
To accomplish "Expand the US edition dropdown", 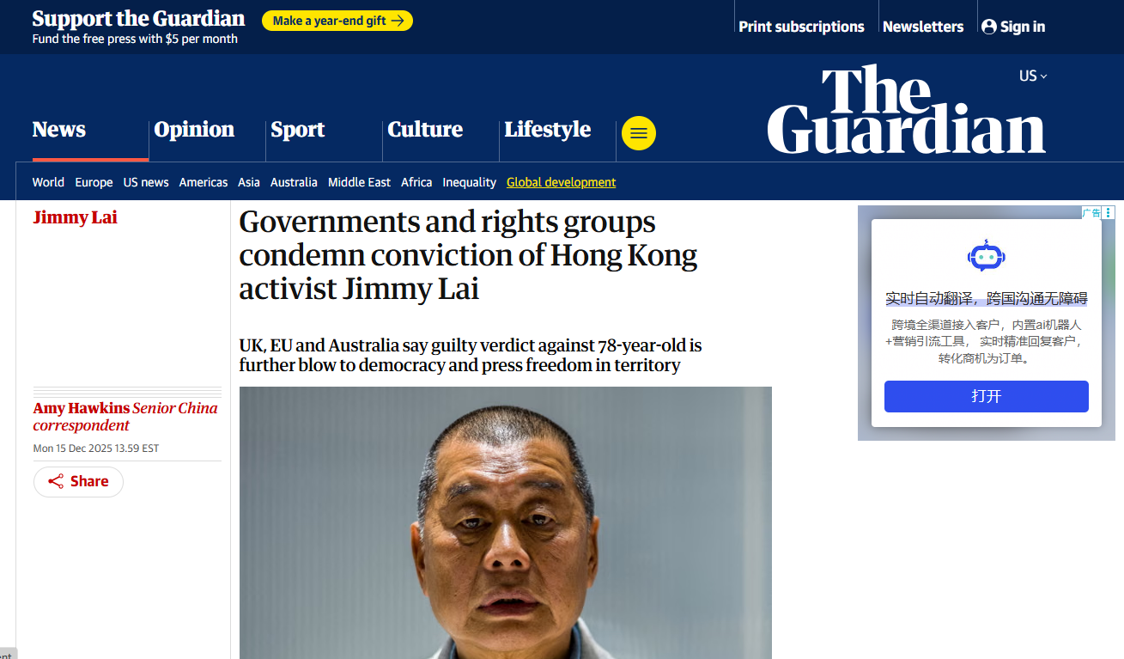I will [1033, 76].
